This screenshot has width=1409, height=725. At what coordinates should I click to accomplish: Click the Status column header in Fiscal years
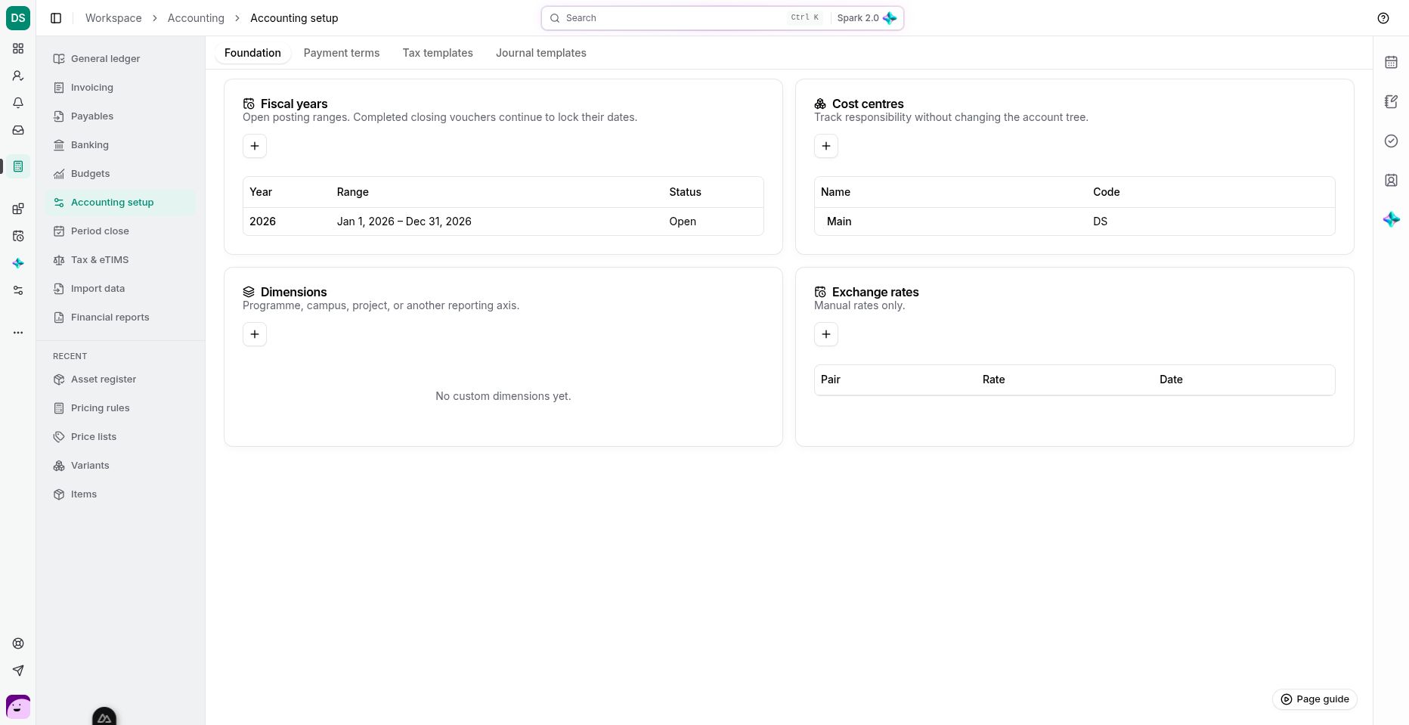(x=685, y=192)
